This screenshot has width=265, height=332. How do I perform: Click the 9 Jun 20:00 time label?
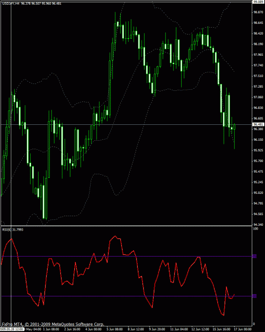tap(157, 329)
